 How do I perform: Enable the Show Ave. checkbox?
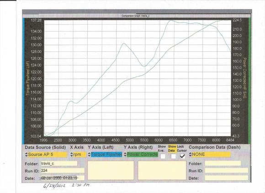pyautogui.click(x=163, y=156)
